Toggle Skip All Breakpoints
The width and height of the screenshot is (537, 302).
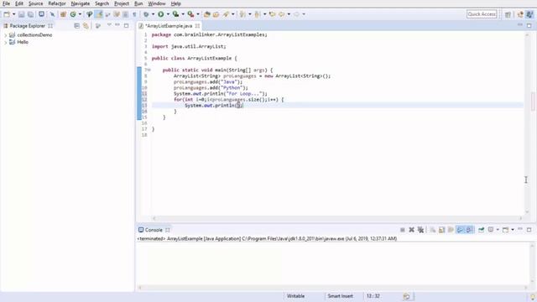[52, 14]
